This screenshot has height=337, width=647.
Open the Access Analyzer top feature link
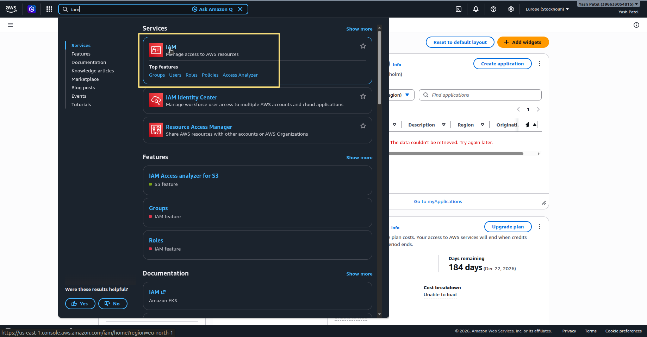pyautogui.click(x=240, y=75)
